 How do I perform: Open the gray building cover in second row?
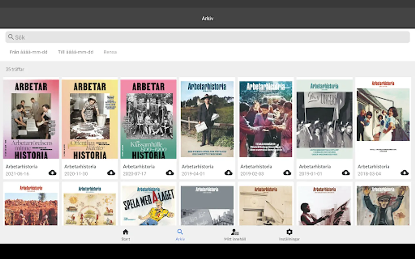pos(207,205)
